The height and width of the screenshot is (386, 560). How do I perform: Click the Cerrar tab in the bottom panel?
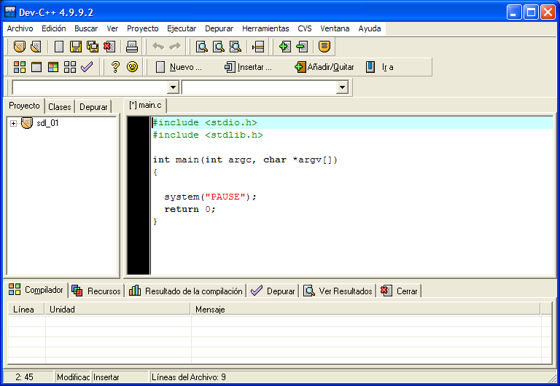pos(399,291)
